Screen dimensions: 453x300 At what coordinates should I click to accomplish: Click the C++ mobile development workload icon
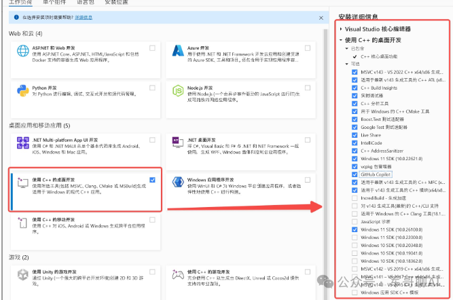22,223
